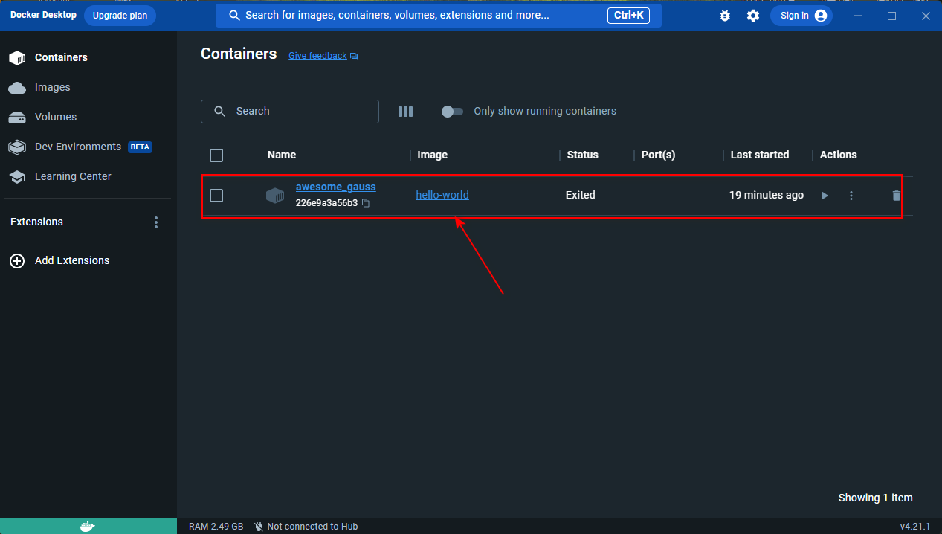Toggle Only show running containers
The width and height of the screenshot is (942, 534).
452,112
